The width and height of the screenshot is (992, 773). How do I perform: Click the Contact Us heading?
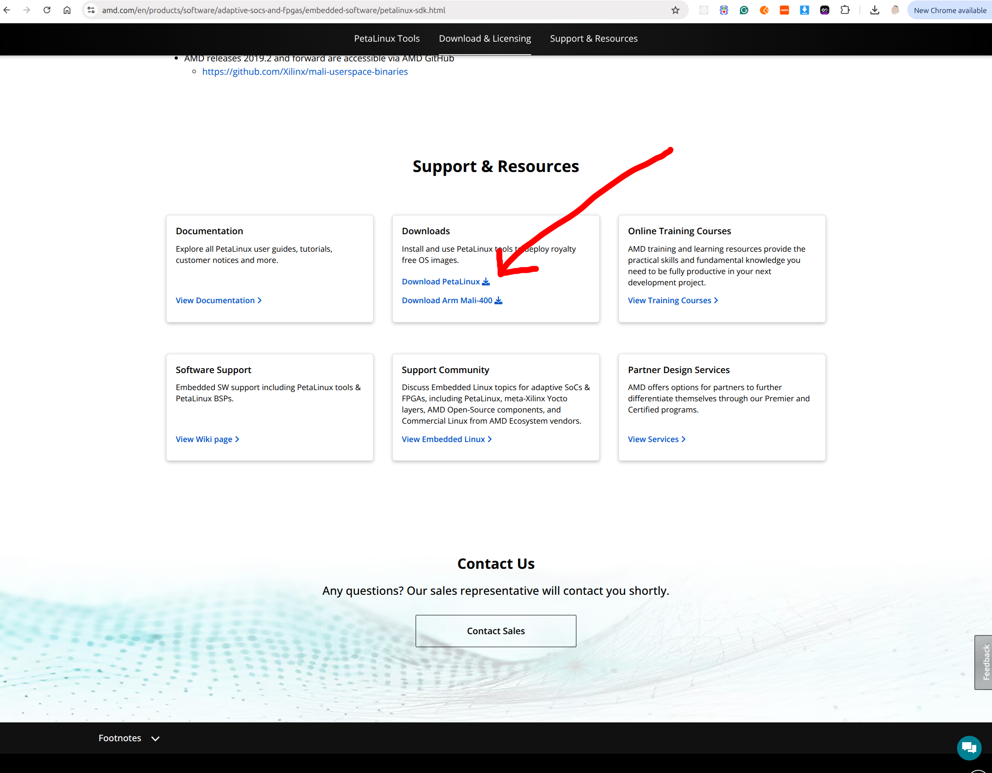click(x=495, y=563)
